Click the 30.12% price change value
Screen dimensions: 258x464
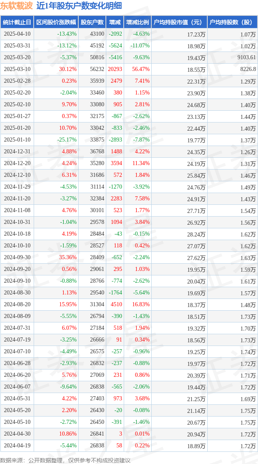pos(69,69)
